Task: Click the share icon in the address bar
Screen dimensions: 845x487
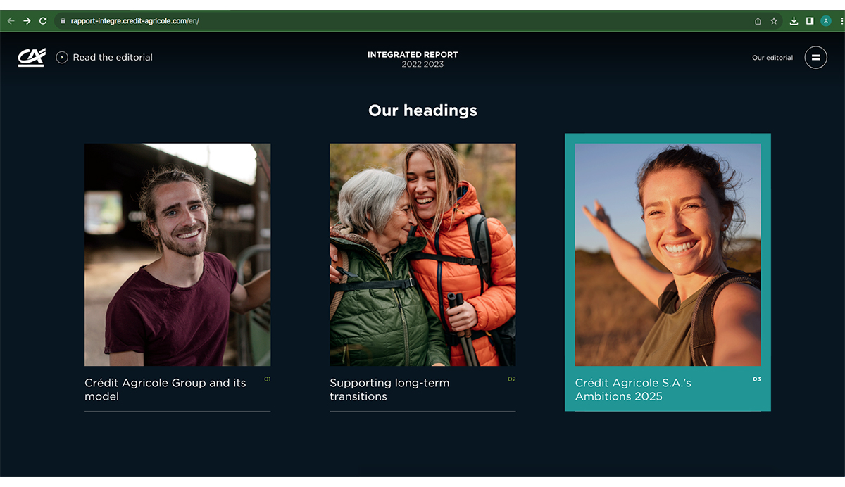Action: tap(758, 21)
